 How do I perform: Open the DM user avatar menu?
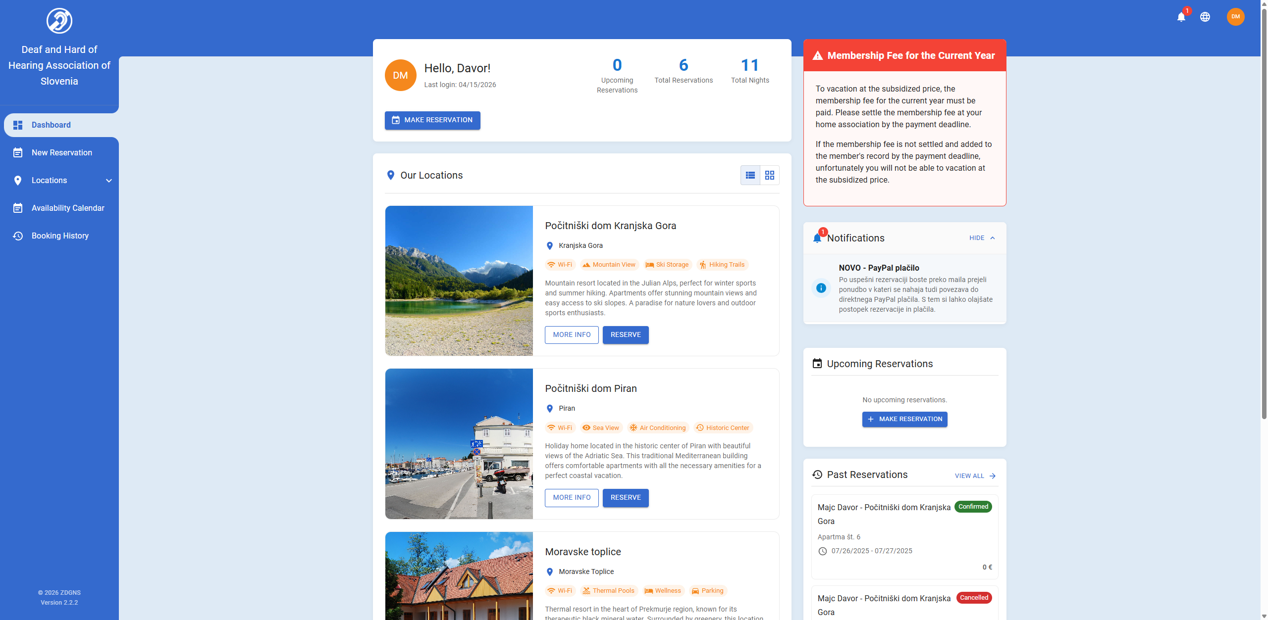pos(1235,17)
